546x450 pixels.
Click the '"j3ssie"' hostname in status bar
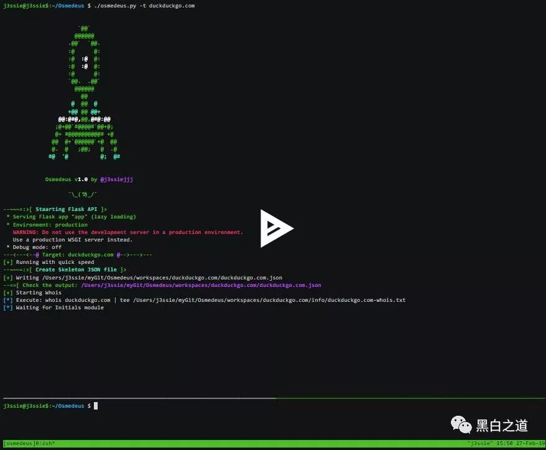point(480,443)
